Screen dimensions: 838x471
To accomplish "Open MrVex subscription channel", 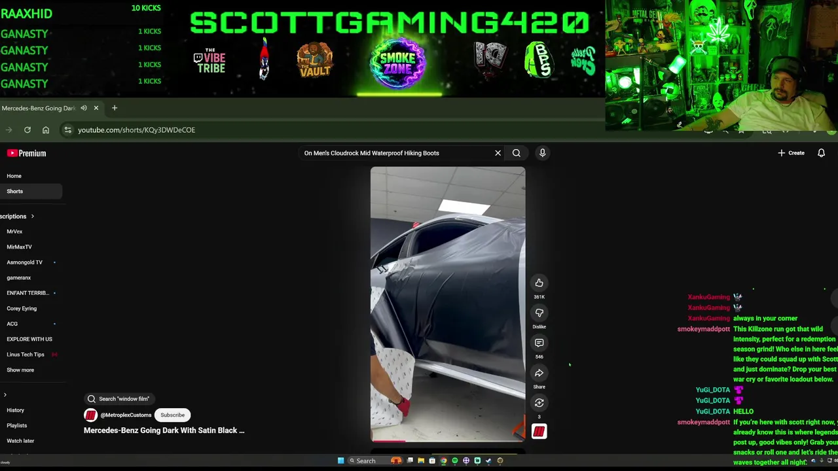I will click(14, 232).
